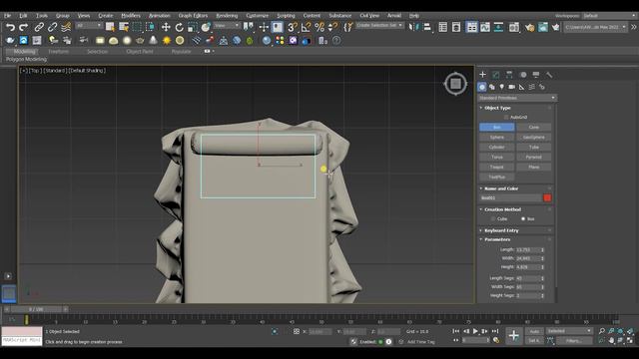
Task: Toggle the Auto key button
Action: tap(534, 331)
